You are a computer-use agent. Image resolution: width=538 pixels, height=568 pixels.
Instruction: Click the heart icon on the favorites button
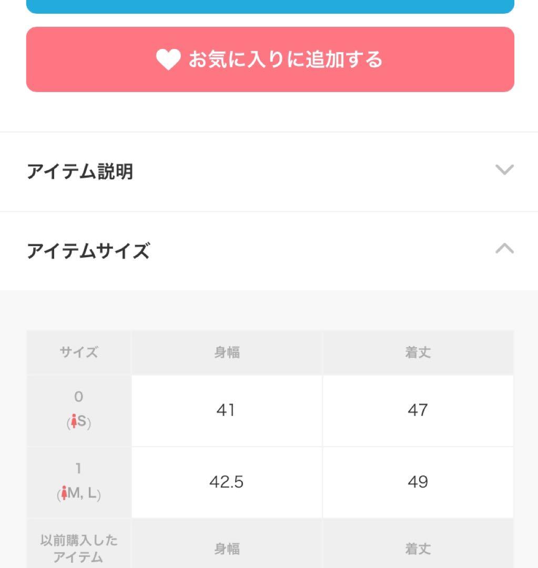(168, 59)
